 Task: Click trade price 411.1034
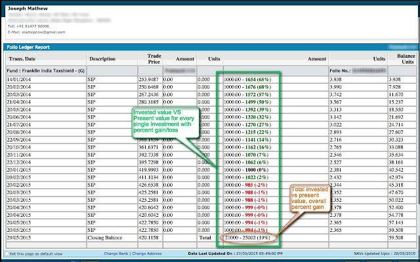click(x=149, y=178)
